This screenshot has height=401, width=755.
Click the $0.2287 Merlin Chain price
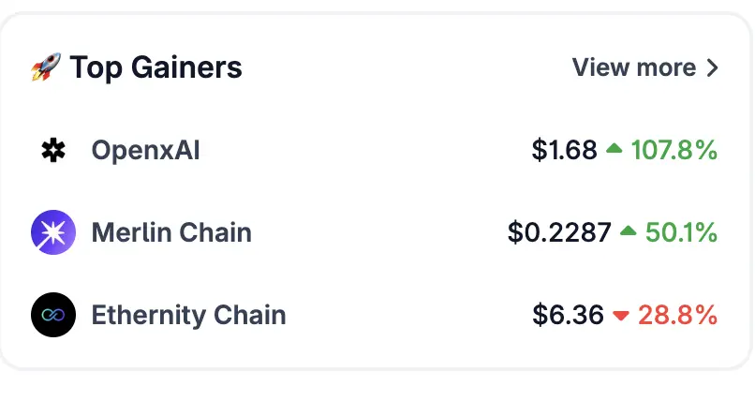point(559,232)
